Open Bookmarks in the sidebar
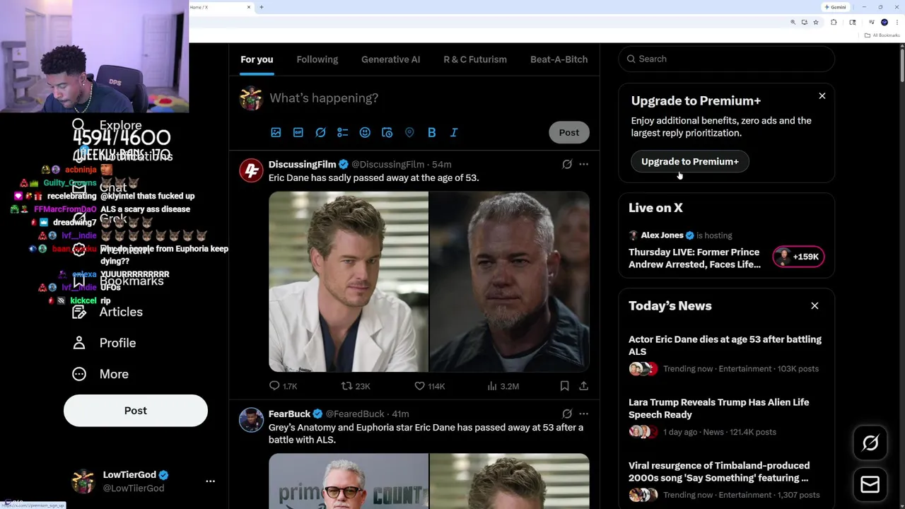This screenshot has width=905, height=509. click(118, 281)
